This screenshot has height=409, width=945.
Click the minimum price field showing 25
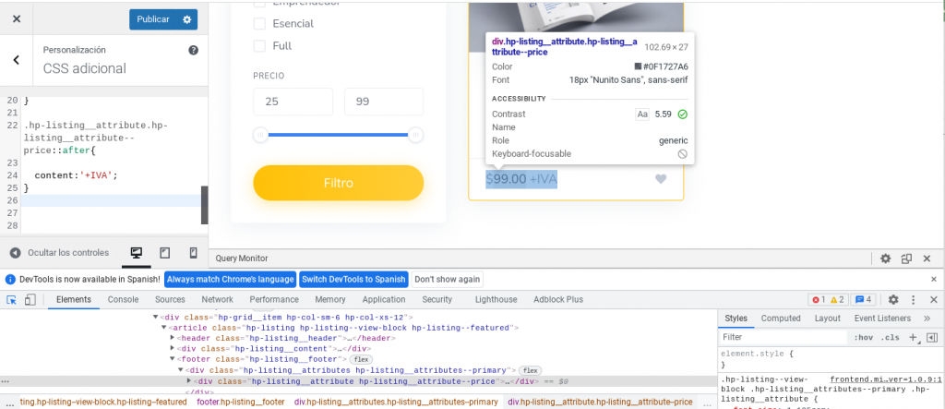pos(293,102)
